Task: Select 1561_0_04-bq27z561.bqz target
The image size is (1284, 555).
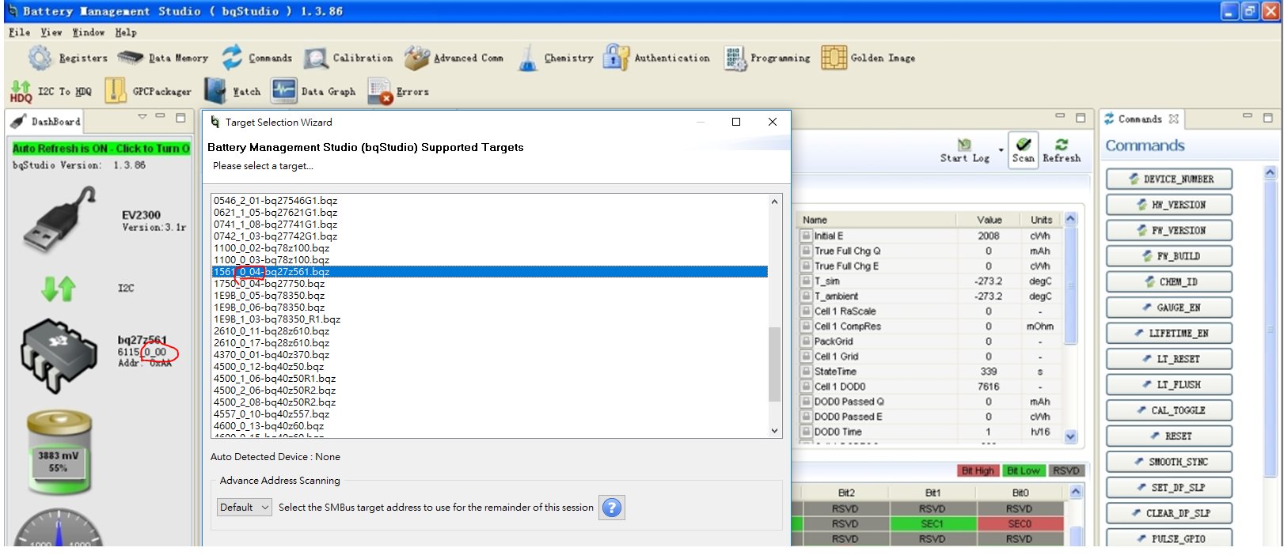Action: pos(489,272)
